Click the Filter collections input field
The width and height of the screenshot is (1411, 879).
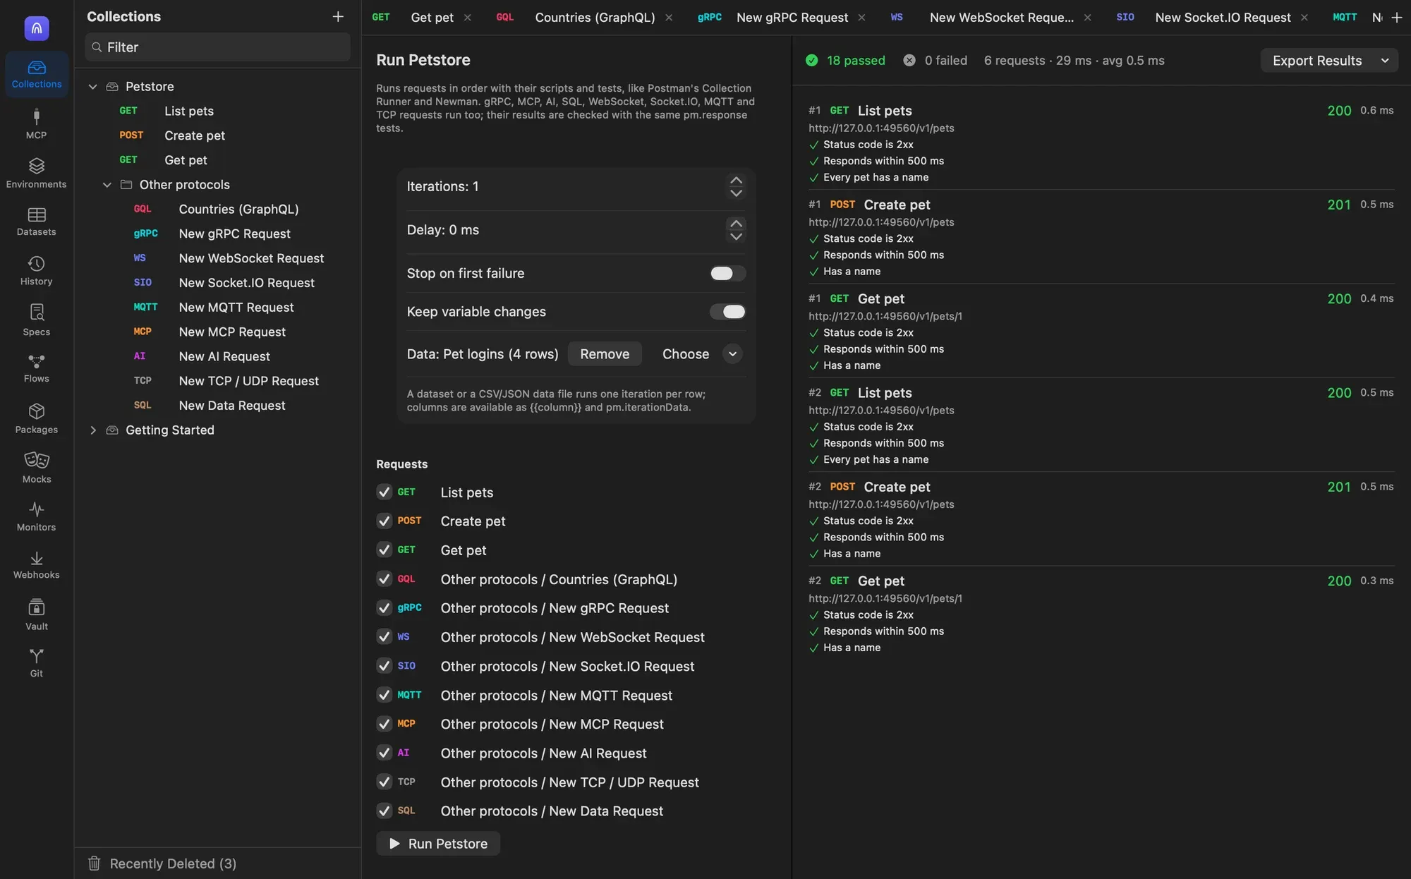[217, 47]
